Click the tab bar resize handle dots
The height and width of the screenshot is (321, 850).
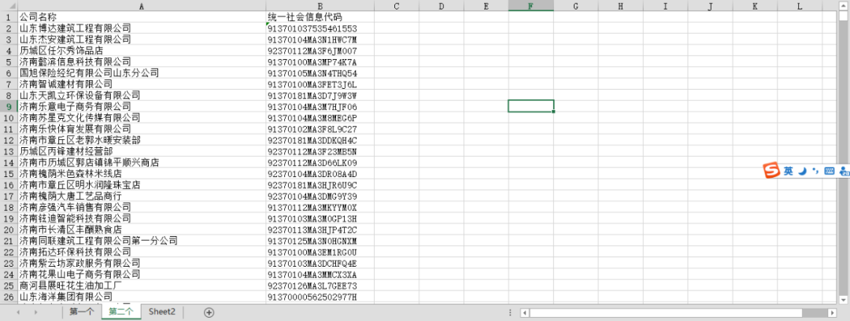click(x=510, y=313)
